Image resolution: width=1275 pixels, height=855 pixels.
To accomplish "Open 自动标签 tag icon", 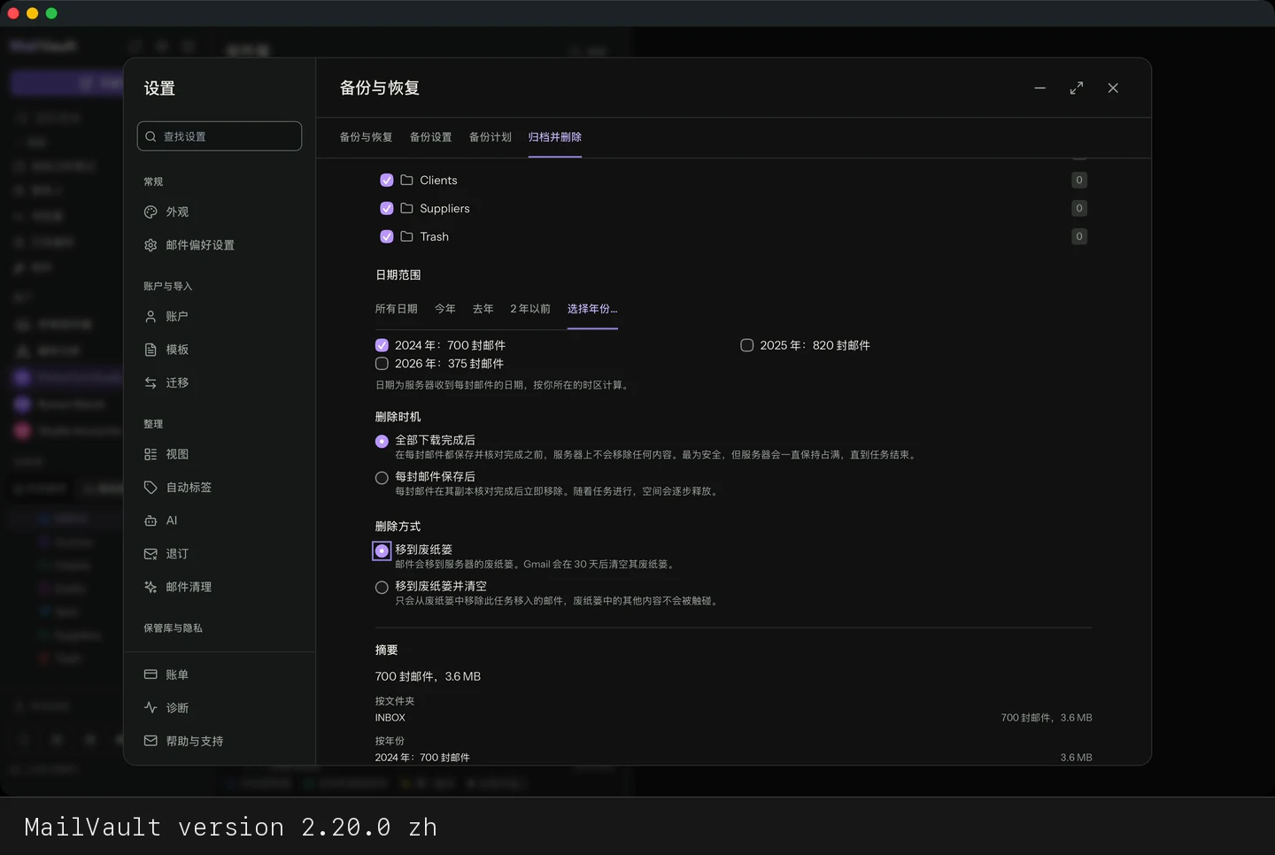I will 151,488.
